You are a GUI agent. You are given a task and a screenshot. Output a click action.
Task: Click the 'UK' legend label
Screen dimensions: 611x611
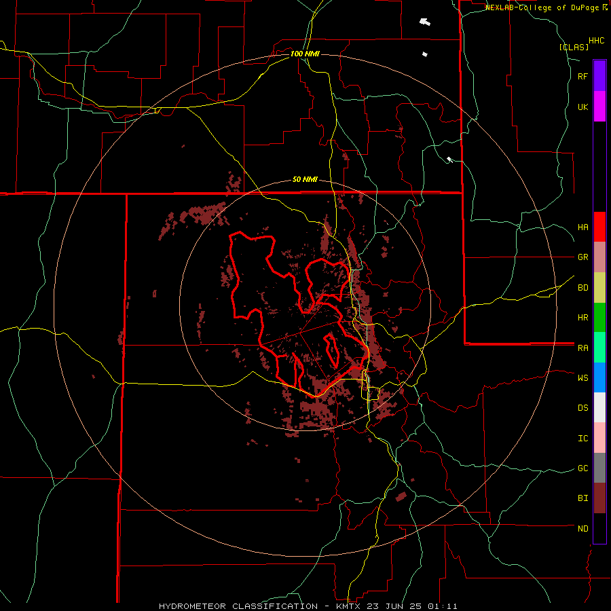pyautogui.click(x=582, y=107)
